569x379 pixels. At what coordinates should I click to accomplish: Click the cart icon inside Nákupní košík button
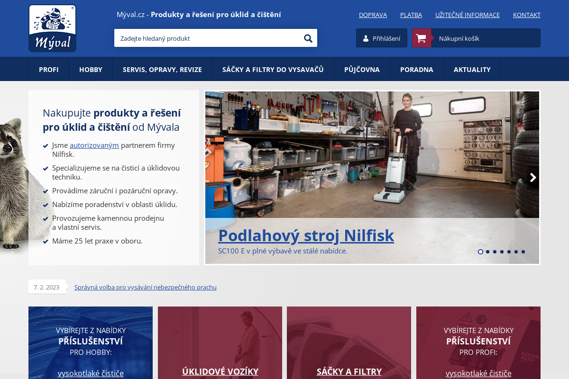[421, 38]
